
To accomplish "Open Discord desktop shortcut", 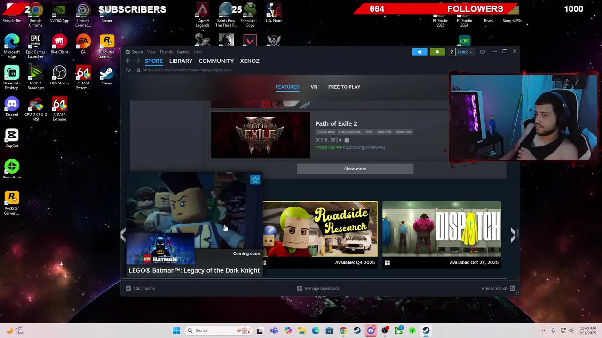I will [x=12, y=107].
